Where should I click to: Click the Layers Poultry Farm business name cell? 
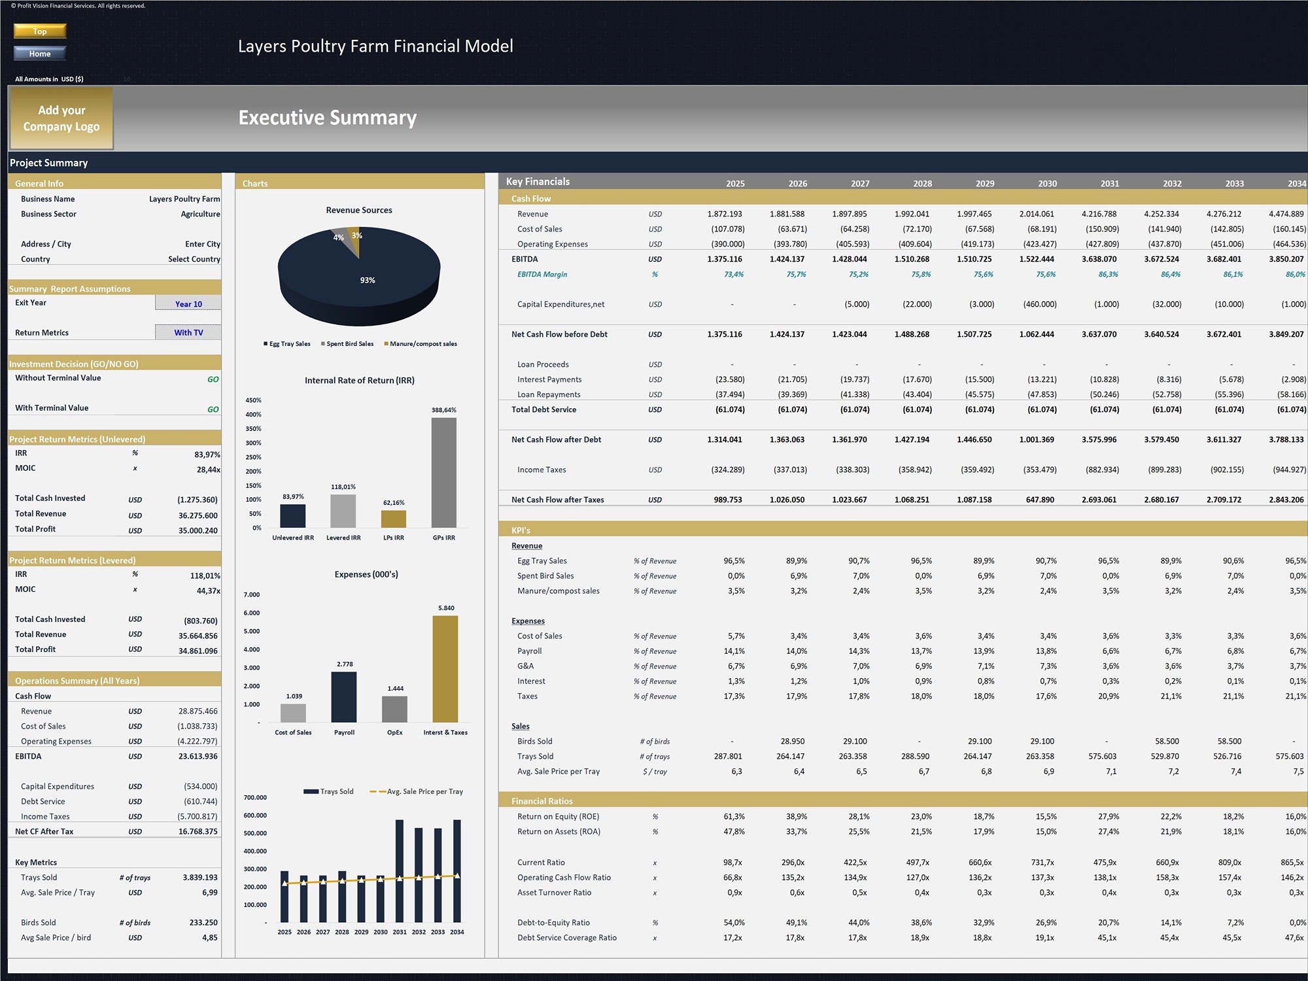click(184, 199)
